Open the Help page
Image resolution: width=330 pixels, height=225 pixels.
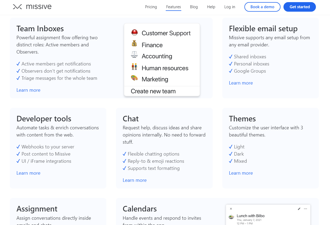[x=211, y=7]
